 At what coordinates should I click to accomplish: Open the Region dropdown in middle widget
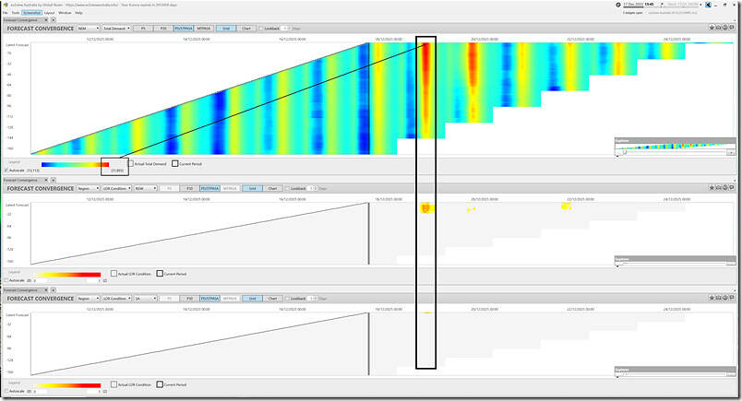88,188
